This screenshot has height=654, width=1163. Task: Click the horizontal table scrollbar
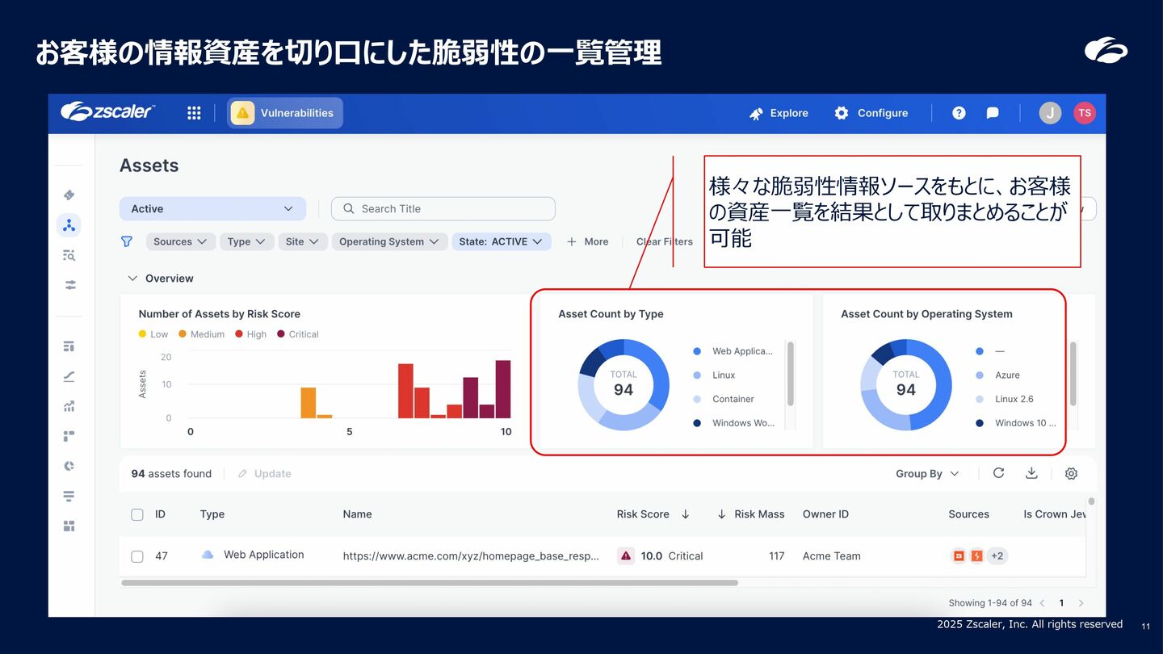pos(430,582)
